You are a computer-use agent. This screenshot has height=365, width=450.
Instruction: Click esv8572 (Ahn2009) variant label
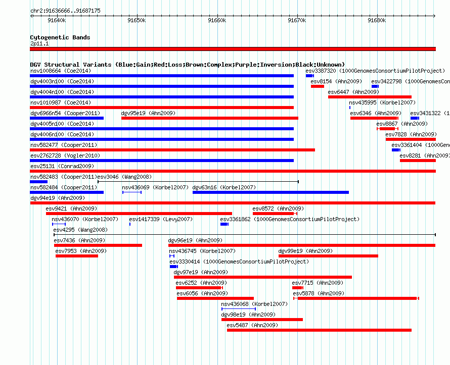click(278, 208)
